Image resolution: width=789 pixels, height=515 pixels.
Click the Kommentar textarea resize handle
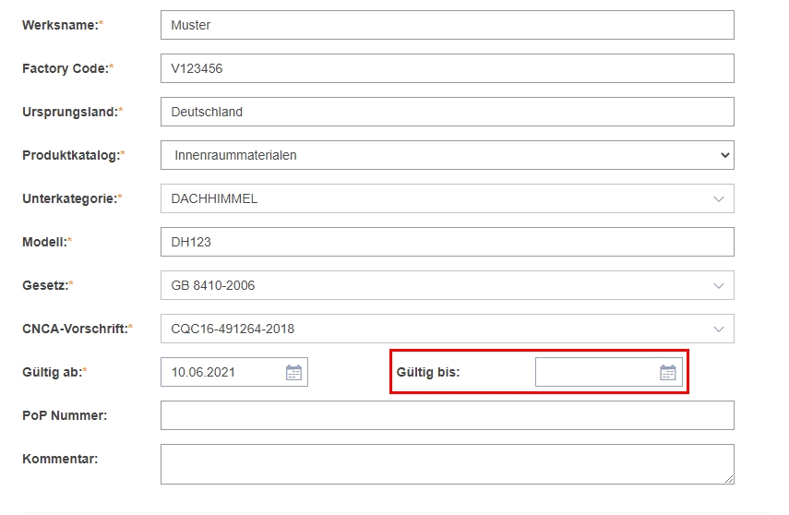[x=729, y=479]
